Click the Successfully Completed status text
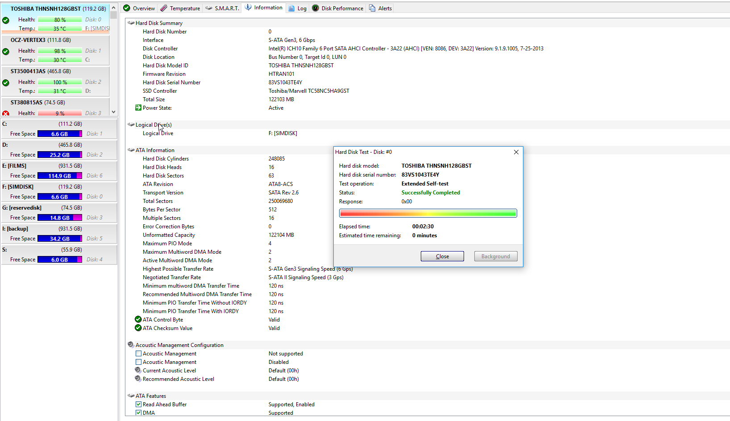 [x=431, y=193]
